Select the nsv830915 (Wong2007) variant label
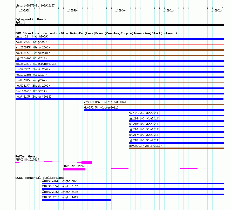Viewport: 231px width, 210px height. [31, 80]
